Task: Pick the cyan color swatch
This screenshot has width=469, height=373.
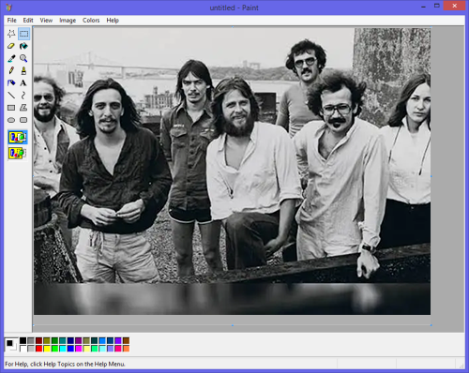Action: [63, 349]
